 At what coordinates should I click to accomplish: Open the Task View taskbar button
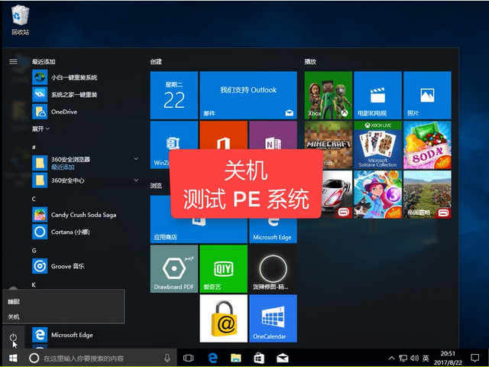189,358
